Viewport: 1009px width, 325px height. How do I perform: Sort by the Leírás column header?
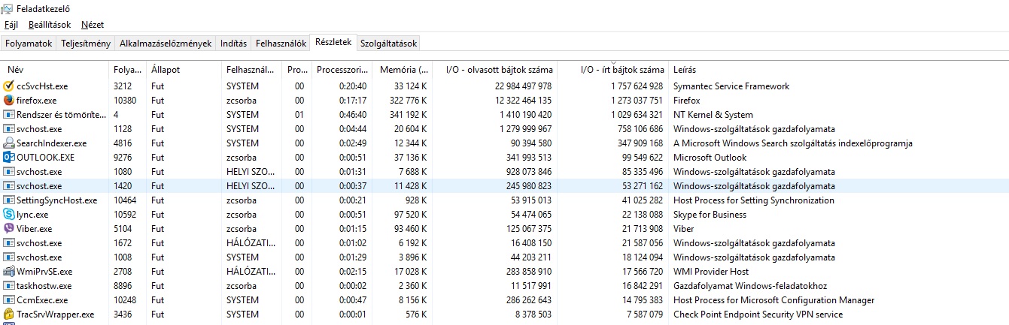tap(838, 70)
